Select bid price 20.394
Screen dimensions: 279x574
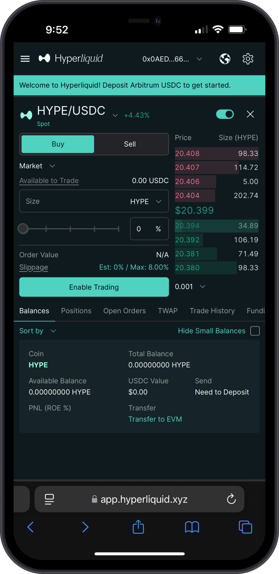(187, 226)
